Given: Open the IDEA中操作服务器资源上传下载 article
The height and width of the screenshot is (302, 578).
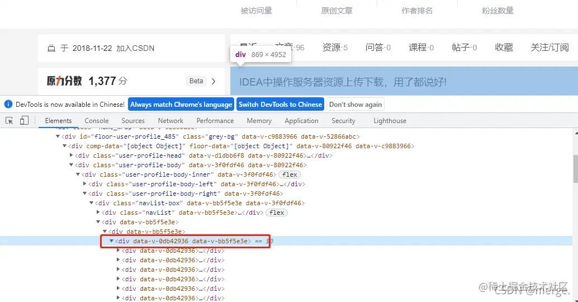Looking at the screenshot, I should click(343, 82).
